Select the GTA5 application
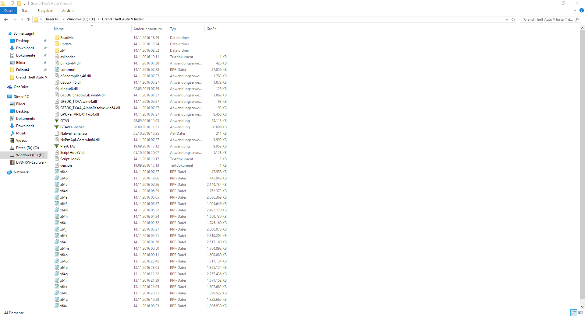Viewport: 585px width, 316px height. (x=64, y=121)
